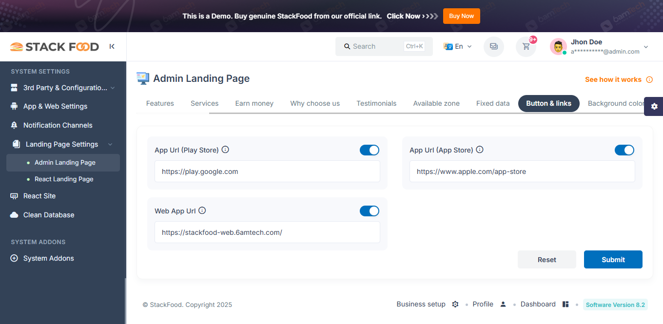This screenshot has width=663, height=324.
Task: Open the Available zone tab
Action: [x=436, y=103]
